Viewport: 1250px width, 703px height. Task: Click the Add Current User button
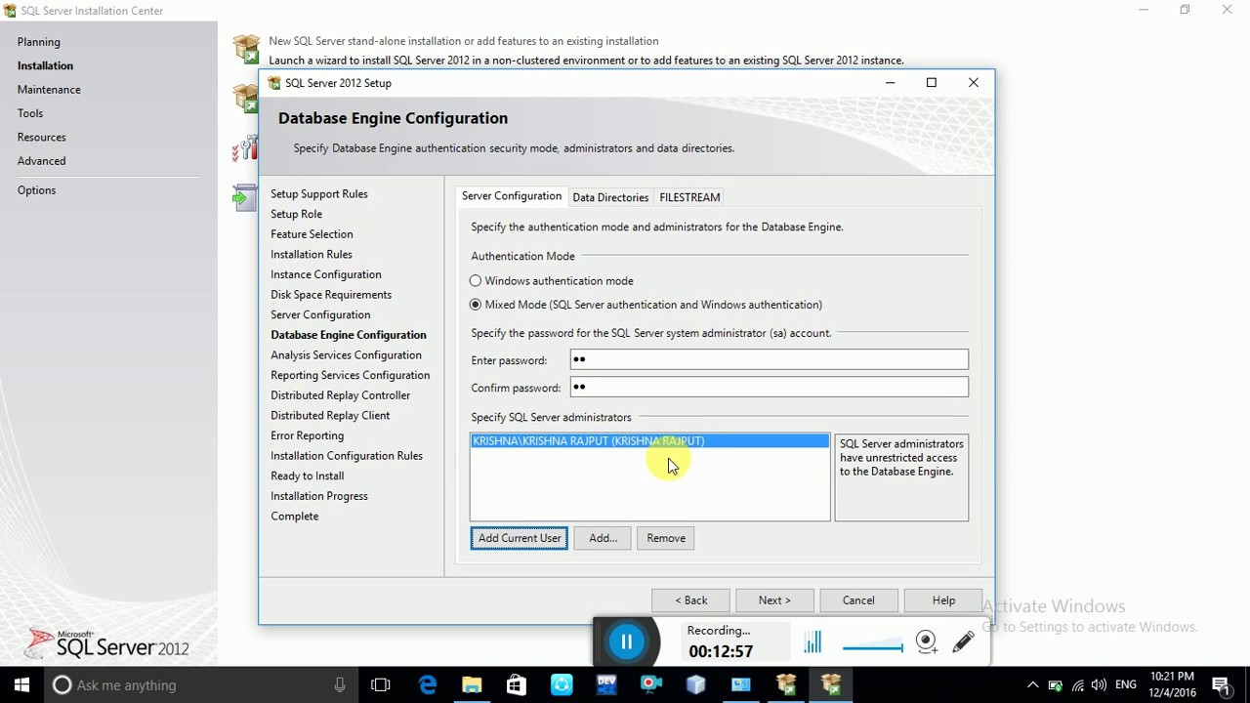pos(520,538)
